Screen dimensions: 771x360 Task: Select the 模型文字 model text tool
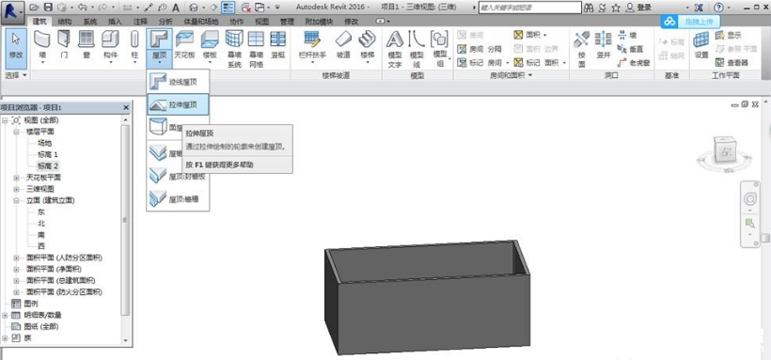pyautogui.click(x=395, y=49)
